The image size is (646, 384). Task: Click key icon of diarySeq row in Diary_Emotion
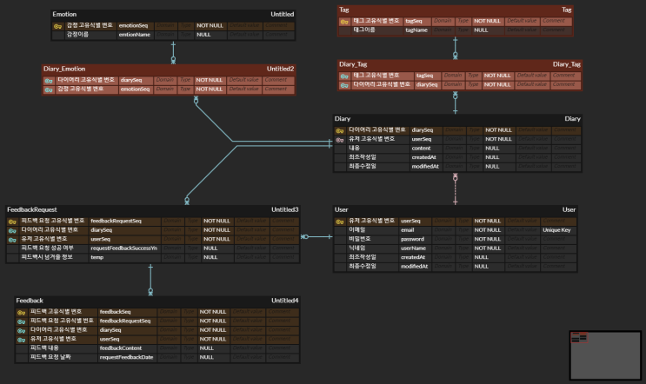(49, 81)
